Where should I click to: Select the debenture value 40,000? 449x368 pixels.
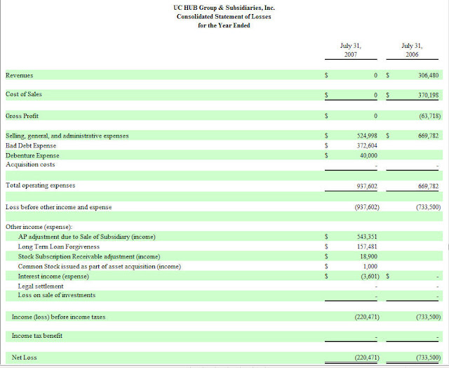368,156
